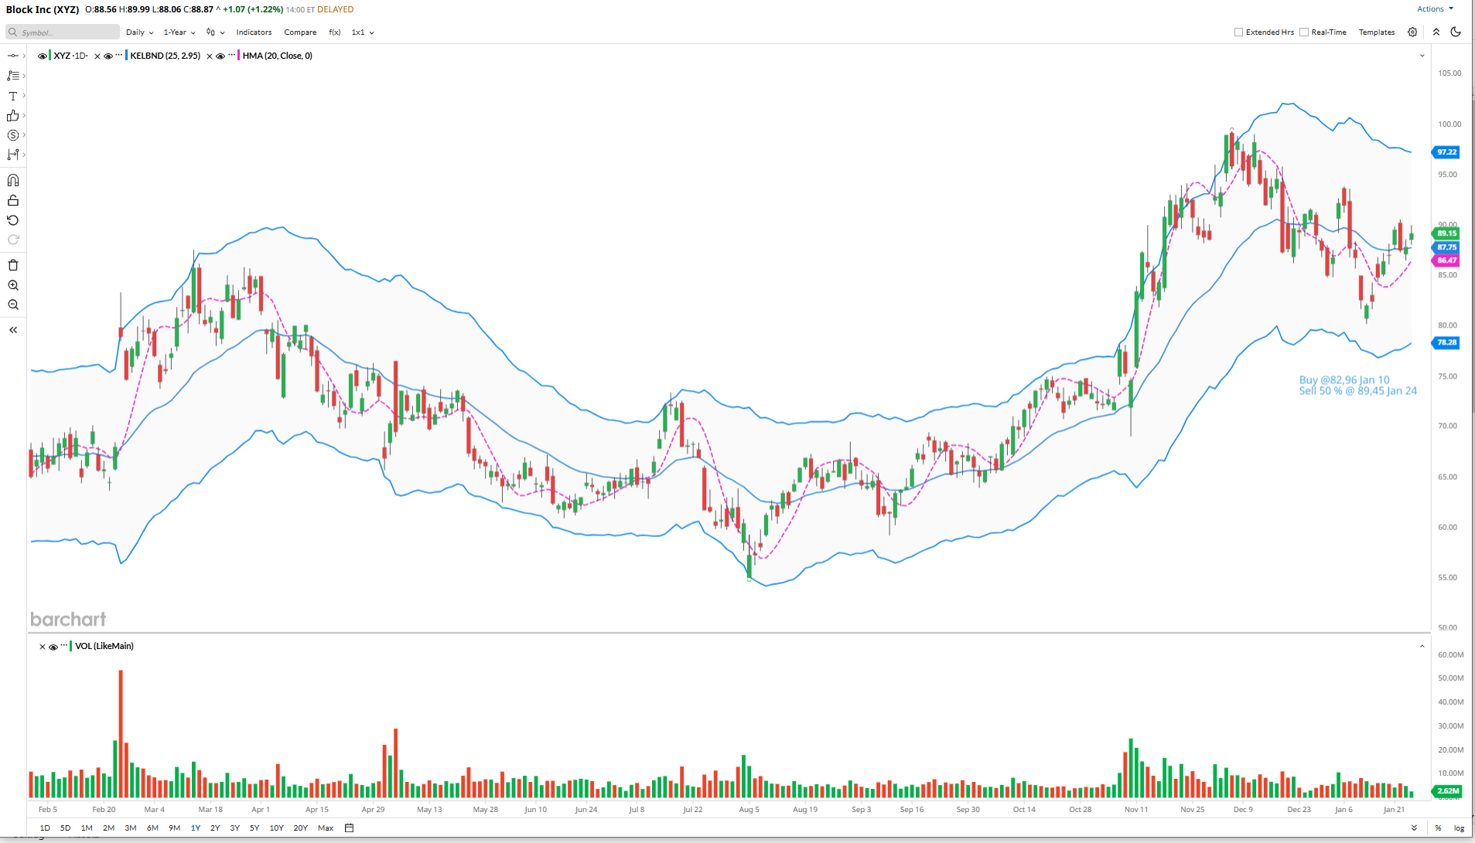The height and width of the screenshot is (843, 1475).
Task: Open chart settings gear
Action: pyautogui.click(x=1412, y=32)
